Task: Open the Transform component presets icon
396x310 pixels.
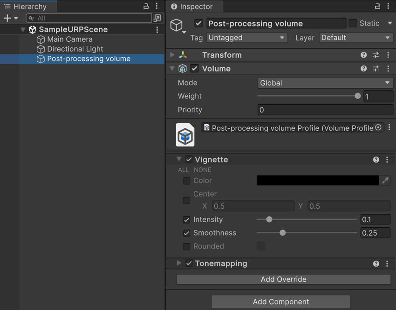Action: tap(376, 55)
